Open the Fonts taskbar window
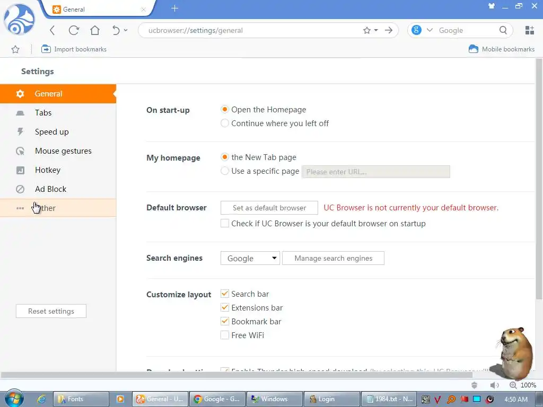 point(81,399)
